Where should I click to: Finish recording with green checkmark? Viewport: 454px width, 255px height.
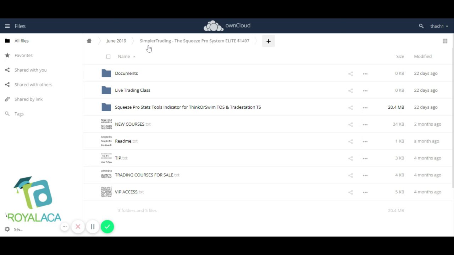coord(107,227)
